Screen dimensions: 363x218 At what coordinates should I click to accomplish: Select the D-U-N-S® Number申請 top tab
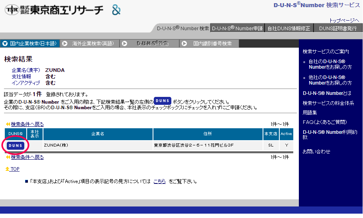click(237, 28)
